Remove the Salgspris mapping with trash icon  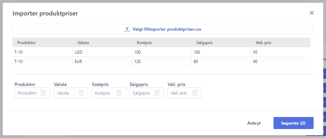pos(157,93)
